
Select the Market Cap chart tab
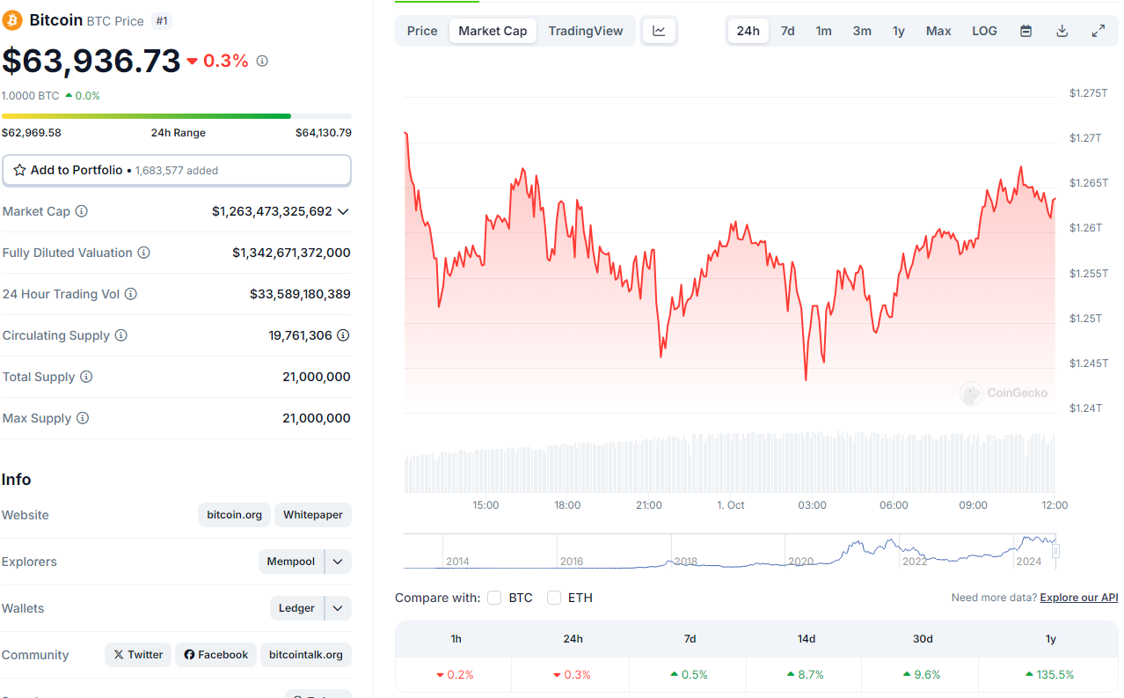click(493, 31)
